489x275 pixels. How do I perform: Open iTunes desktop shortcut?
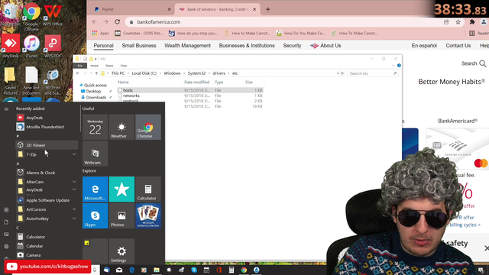coord(31,46)
